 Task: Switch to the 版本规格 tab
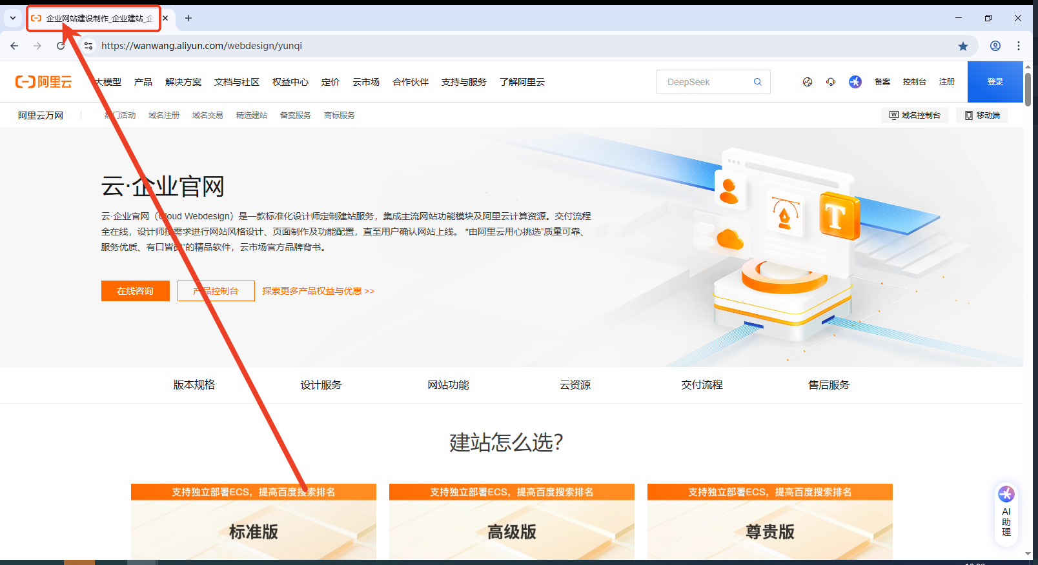194,385
